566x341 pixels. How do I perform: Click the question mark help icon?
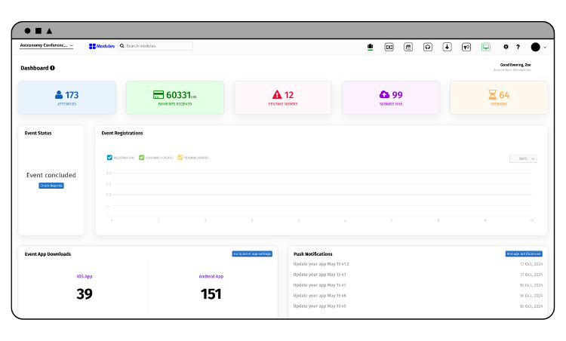click(518, 47)
